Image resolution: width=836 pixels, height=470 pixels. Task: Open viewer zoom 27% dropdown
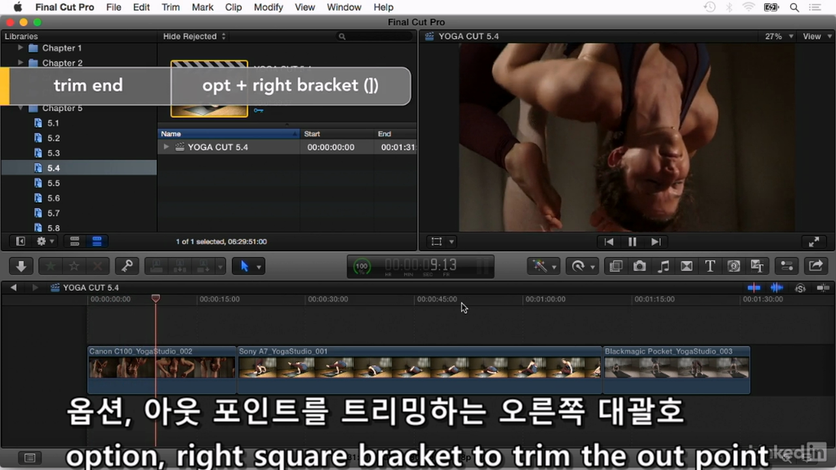(779, 37)
